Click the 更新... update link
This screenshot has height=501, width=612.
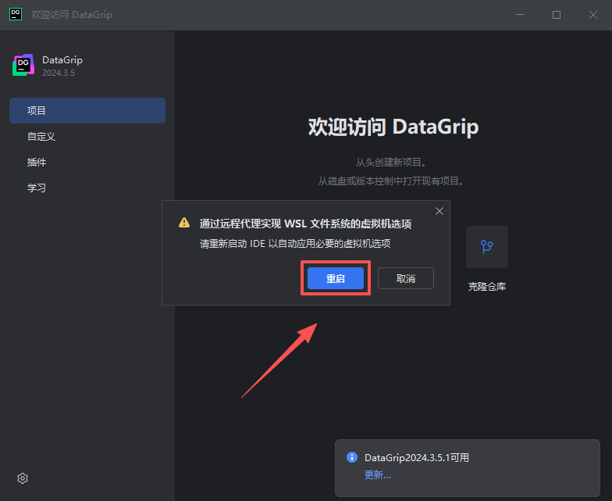tap(377, 475)
